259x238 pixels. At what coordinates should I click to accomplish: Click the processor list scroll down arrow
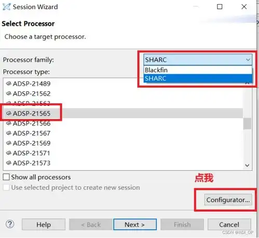247,165
